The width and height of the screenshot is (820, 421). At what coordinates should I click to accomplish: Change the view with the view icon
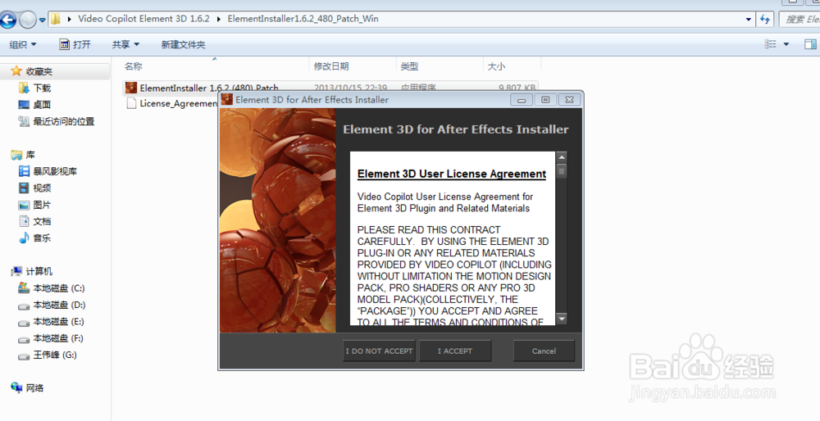(x=770, y=44)
